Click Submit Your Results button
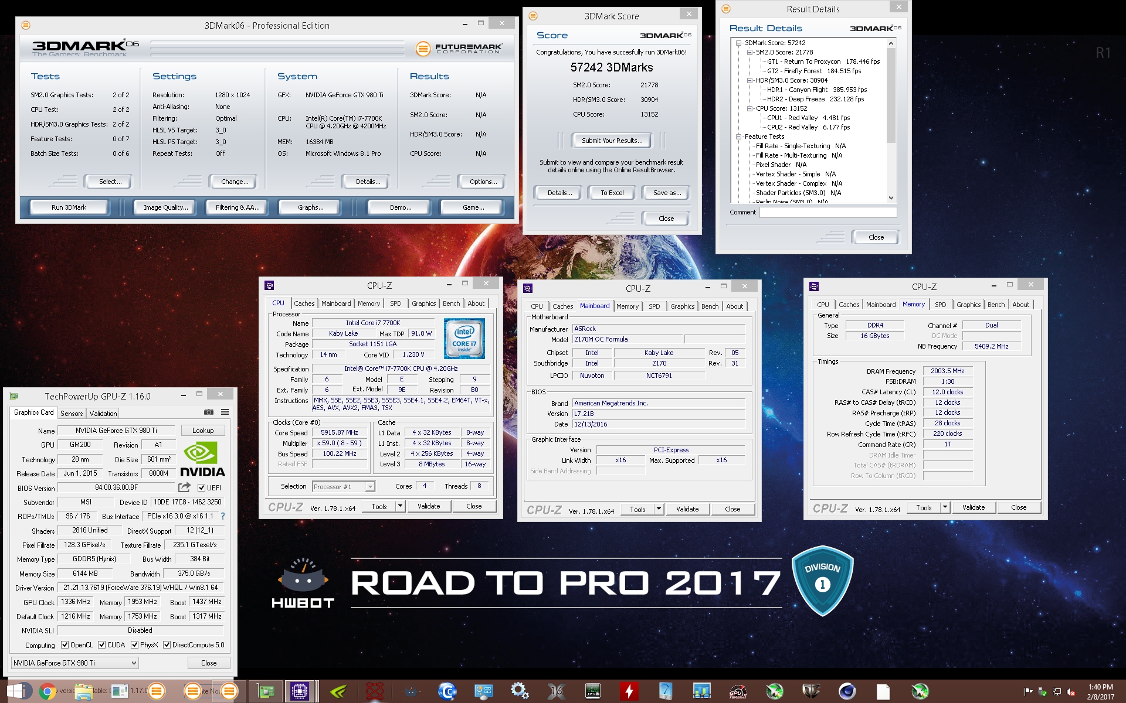The image size is (1126, 703). [612, 141]
